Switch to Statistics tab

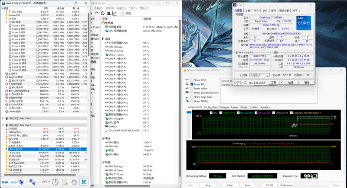[265, 107]
